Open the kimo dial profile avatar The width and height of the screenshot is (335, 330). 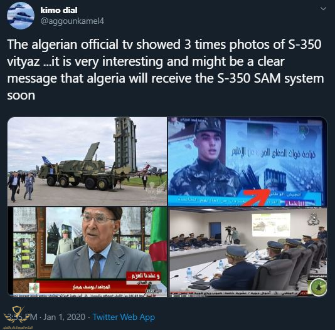[x=21, y=16]
